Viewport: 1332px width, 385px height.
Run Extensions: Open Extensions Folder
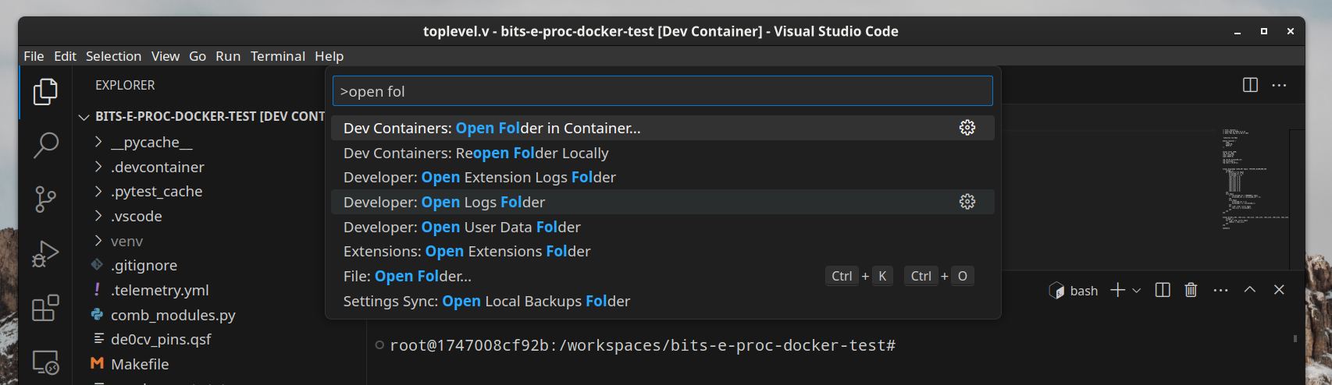pos(663,251)
